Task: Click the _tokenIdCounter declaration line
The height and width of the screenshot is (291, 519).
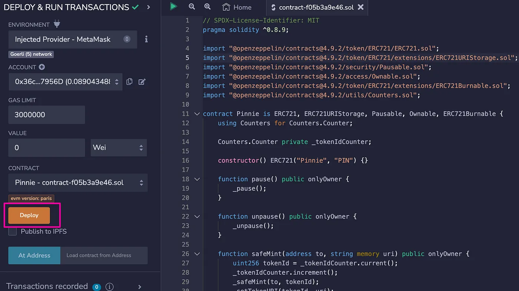Action: 295,142
